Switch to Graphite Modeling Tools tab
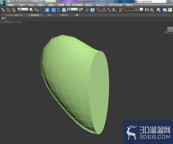Image resolution: width=173 pixels, height=144 pixels. coord(14,15)
